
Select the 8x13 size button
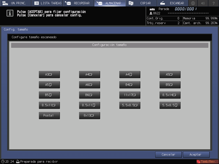89,115
